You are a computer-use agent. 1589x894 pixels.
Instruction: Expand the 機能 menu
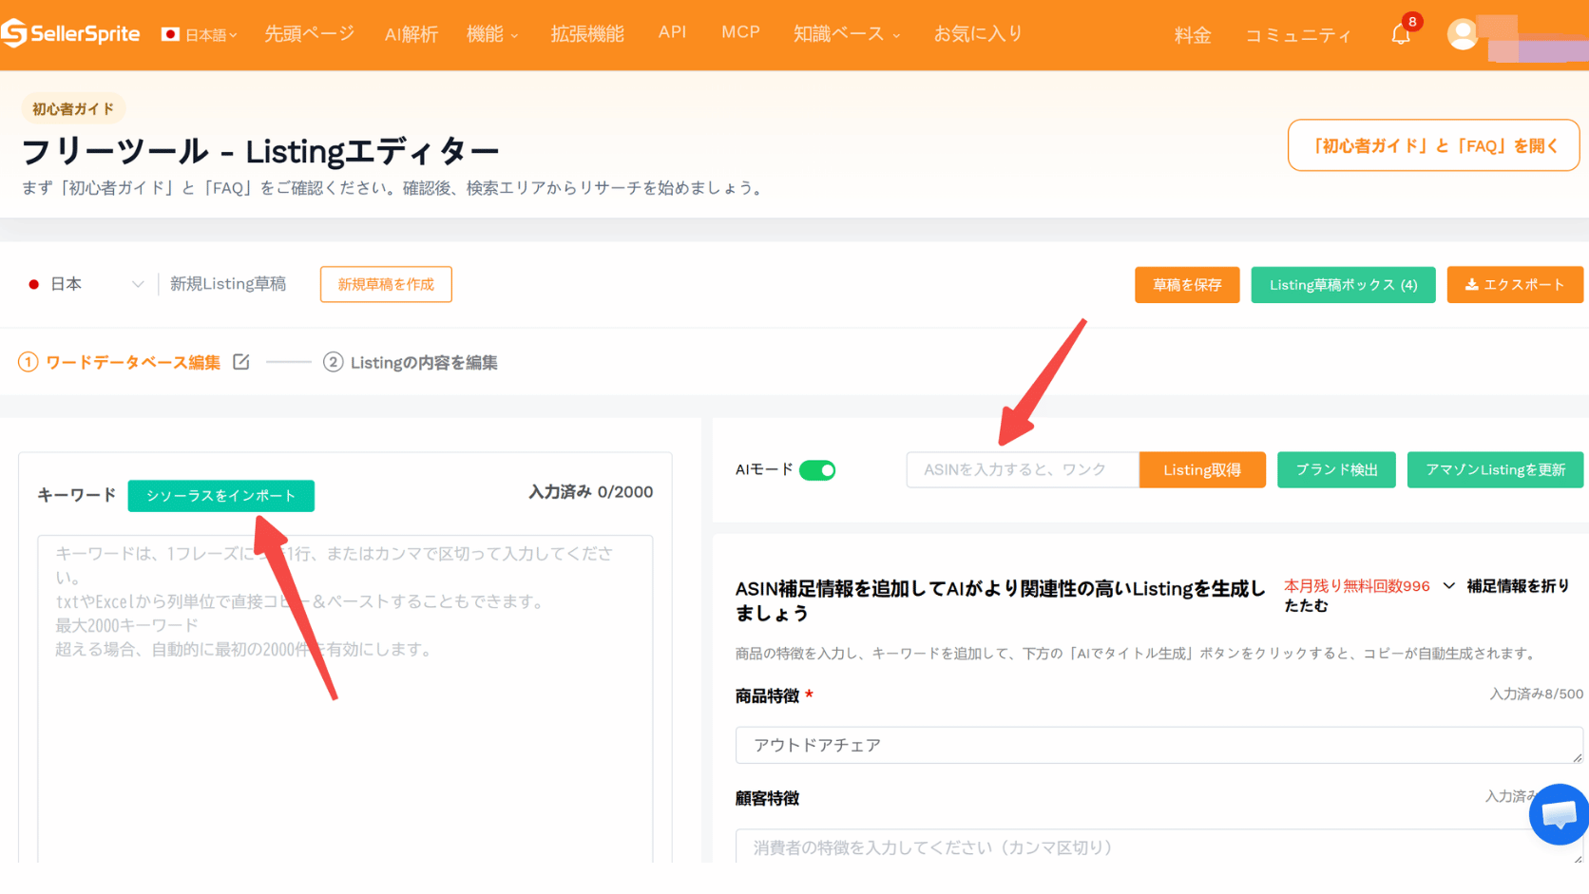tap(492, 34)
